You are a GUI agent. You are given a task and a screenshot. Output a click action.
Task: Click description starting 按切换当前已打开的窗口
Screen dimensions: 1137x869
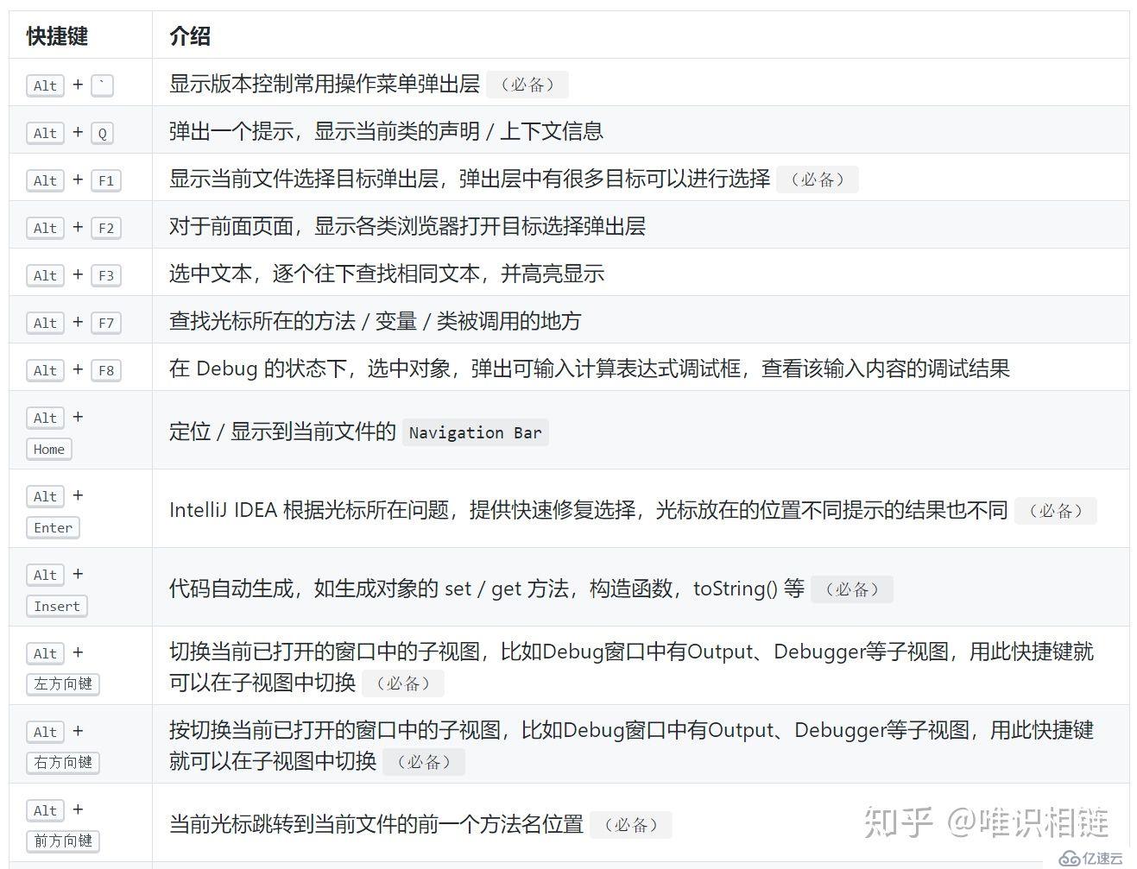tap(631, 745)
